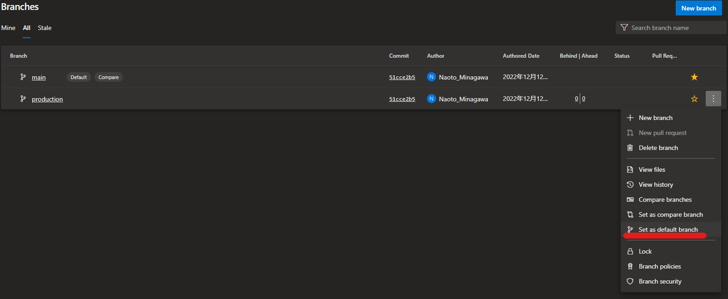728x299 pixels.
Task: Select Branch policies menu entry
Action: pyautogui.click(x=671, y=266)
